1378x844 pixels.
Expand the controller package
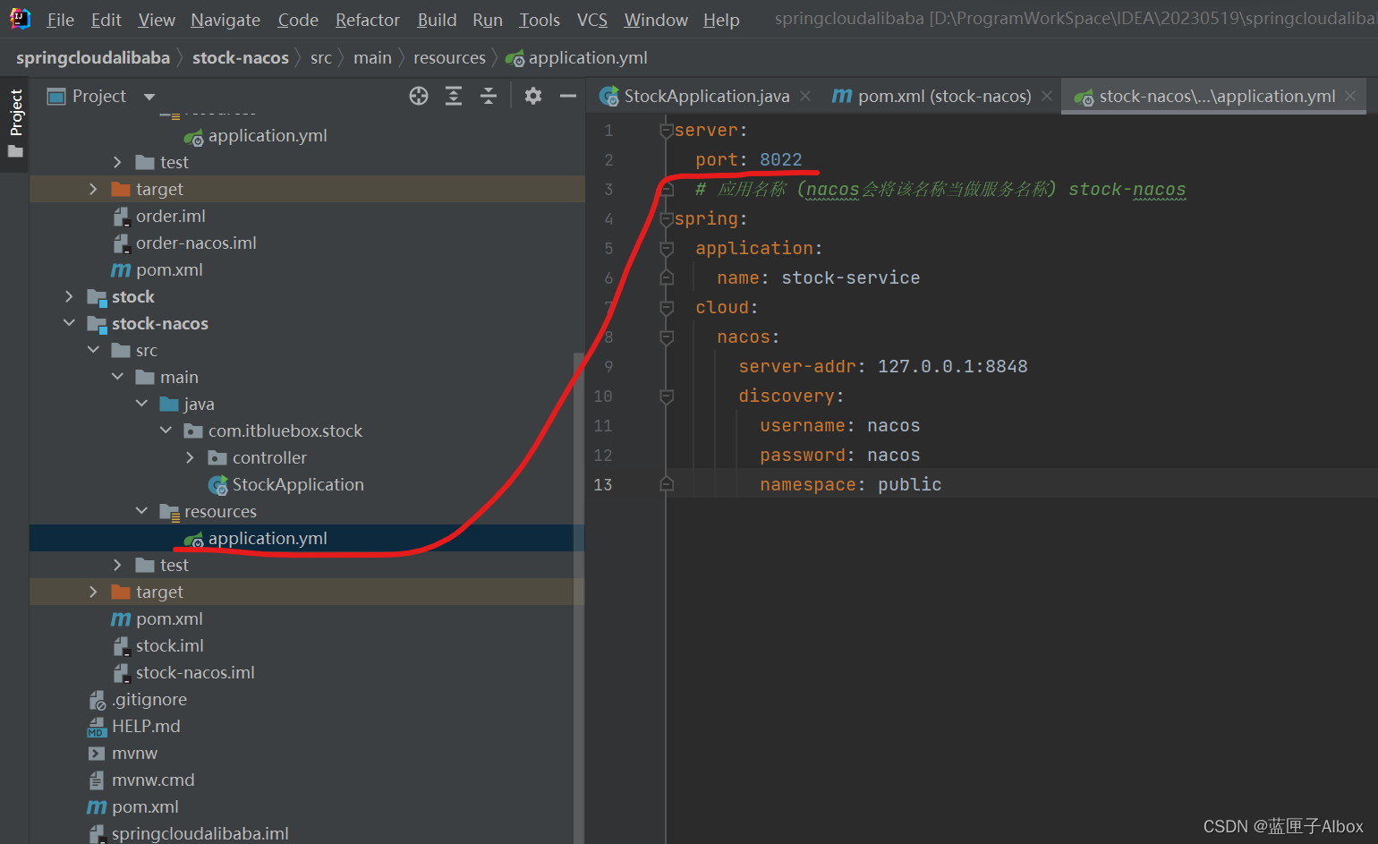pos(191,457)
